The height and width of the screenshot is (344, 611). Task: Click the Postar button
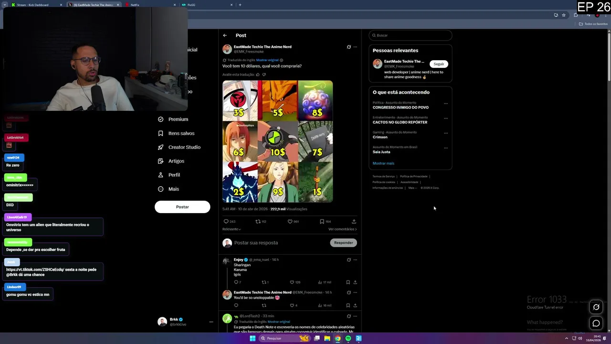182,207
